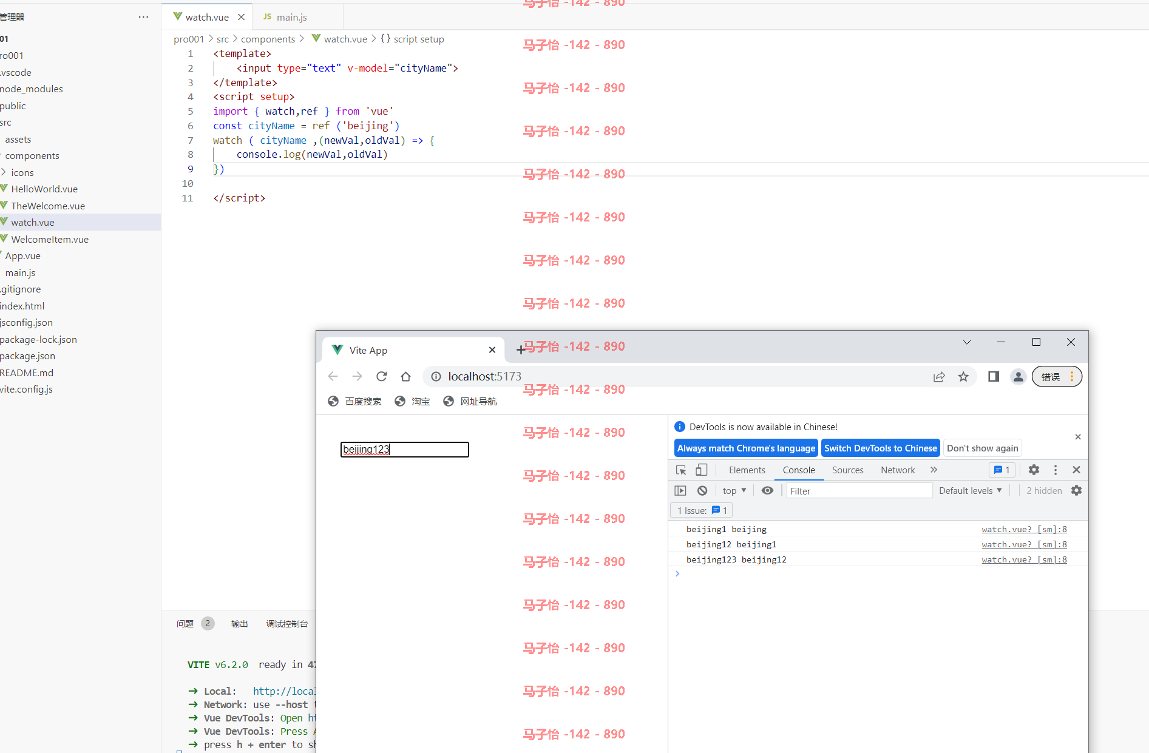
Task: Expand the icons folder
Action: [4, 172]
